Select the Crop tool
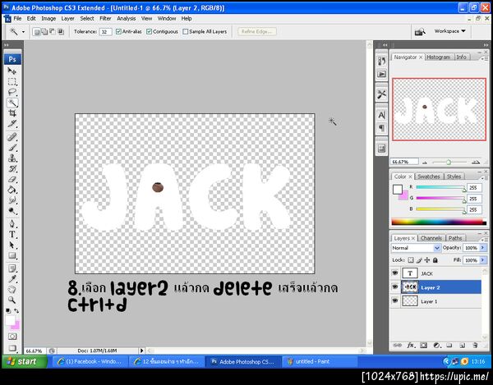 coord(12,113)
